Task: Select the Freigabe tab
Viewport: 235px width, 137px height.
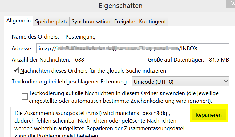Action: pos(124,21)
